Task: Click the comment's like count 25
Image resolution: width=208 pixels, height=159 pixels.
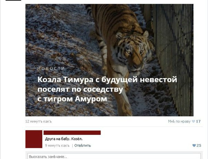Action: 199,146
